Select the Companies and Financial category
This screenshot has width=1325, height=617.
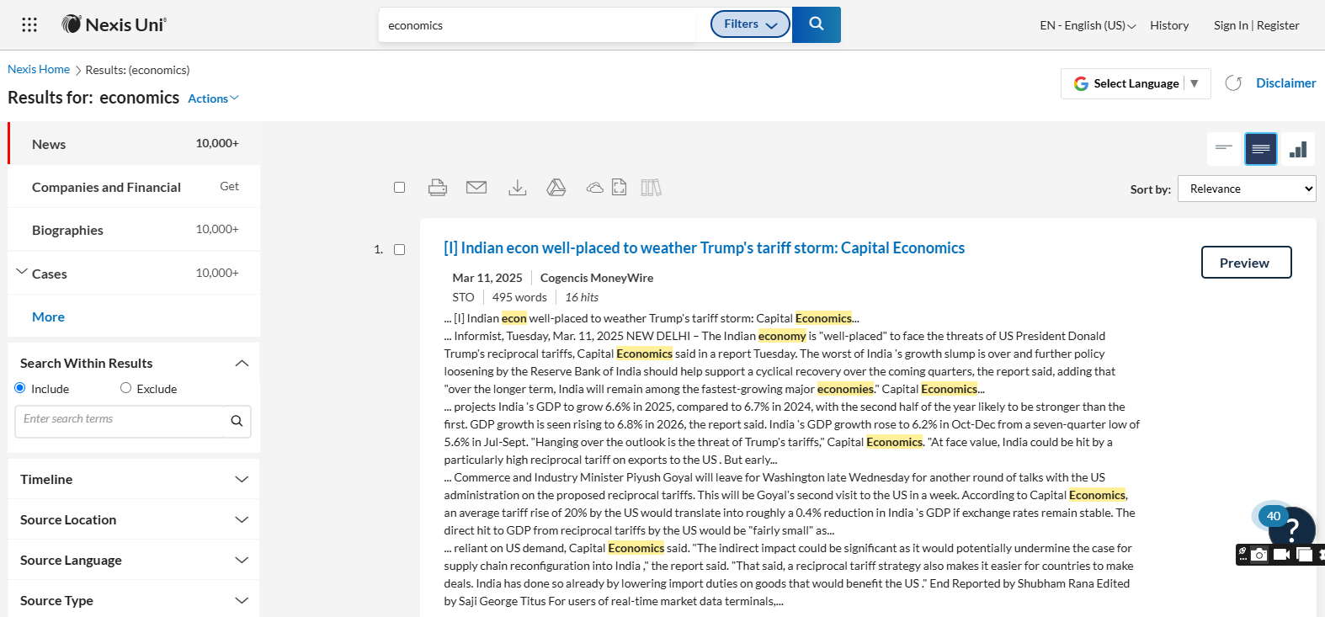pyautogui.click(x=106, y=187)
